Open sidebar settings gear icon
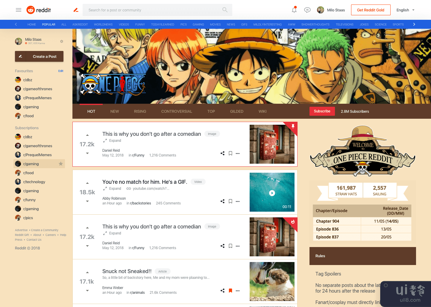This screenshot has width=431, height=307. 62,41
